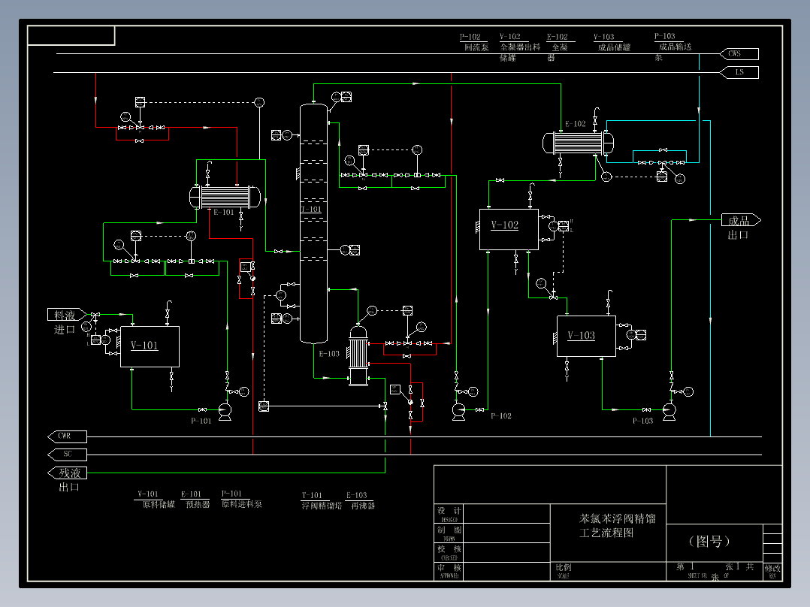Click the 校核 cell in title block

(x=449, y=552)
